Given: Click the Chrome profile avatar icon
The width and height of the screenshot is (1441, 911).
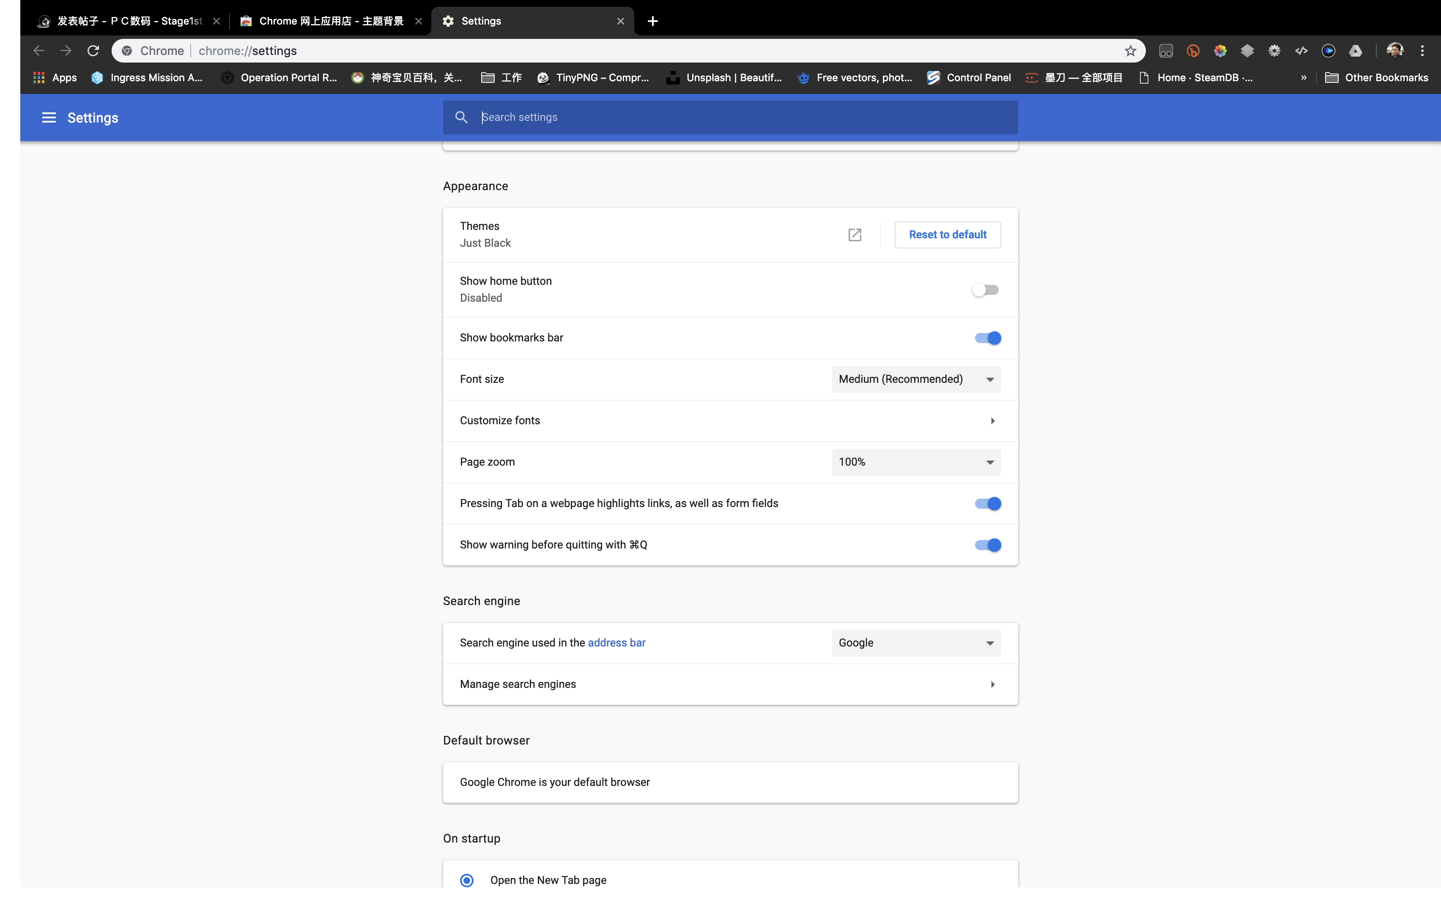Looking at the screenshot, I should coord(1395,50).
